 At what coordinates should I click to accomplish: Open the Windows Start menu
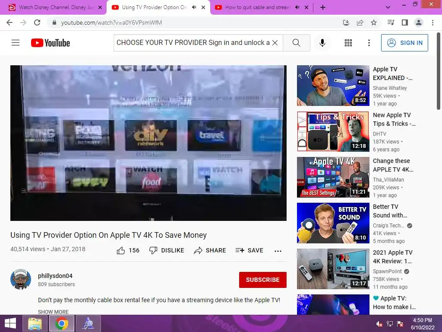click(x=10, y=323)
